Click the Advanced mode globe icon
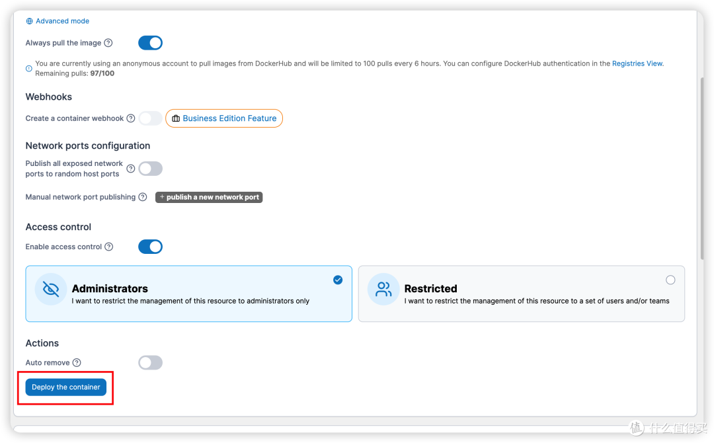Image resolution: width=714 pixels, height=443 pixels. pos(30,21)
